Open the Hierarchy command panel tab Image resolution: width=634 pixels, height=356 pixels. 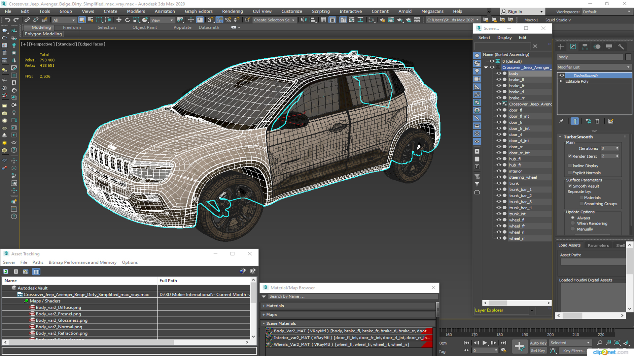585,47
